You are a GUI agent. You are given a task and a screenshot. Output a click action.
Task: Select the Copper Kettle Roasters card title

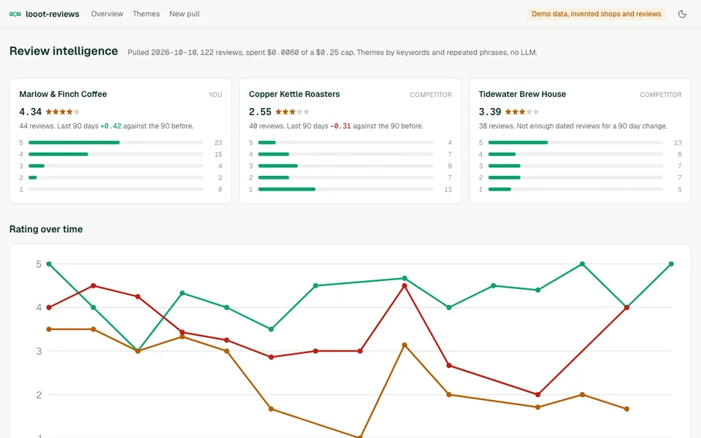tap(294, 94)
